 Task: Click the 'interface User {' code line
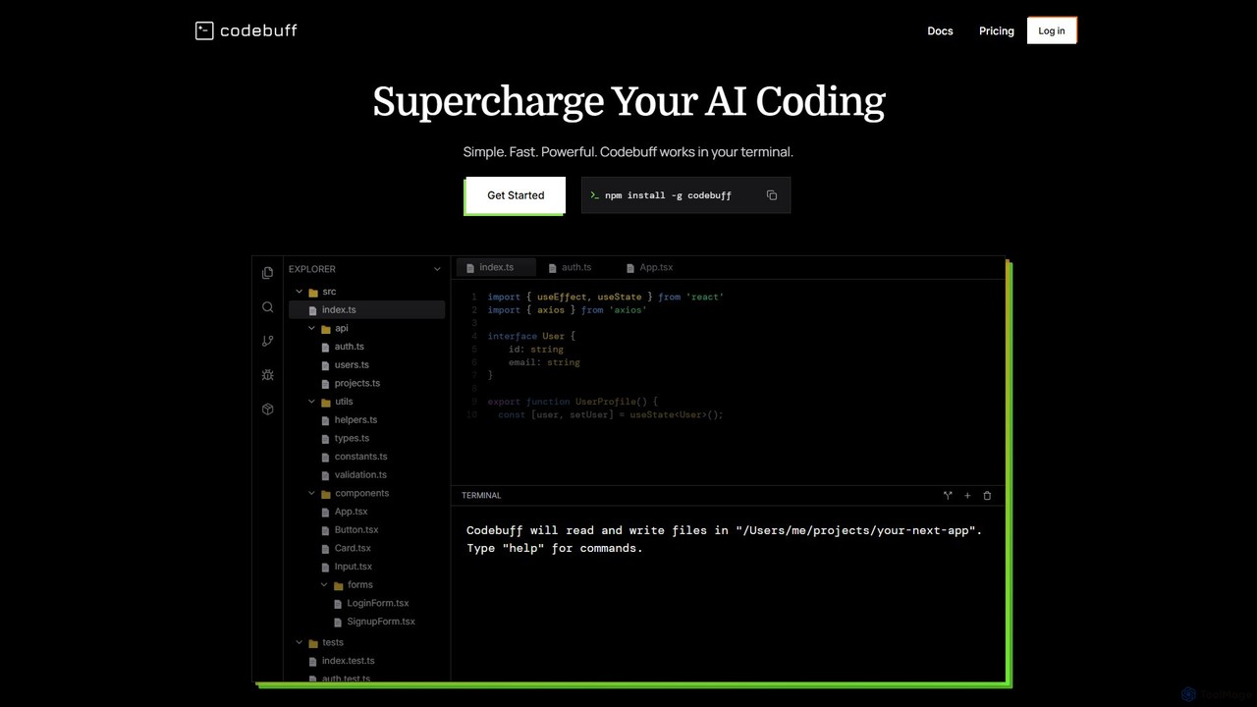(531, 336)
